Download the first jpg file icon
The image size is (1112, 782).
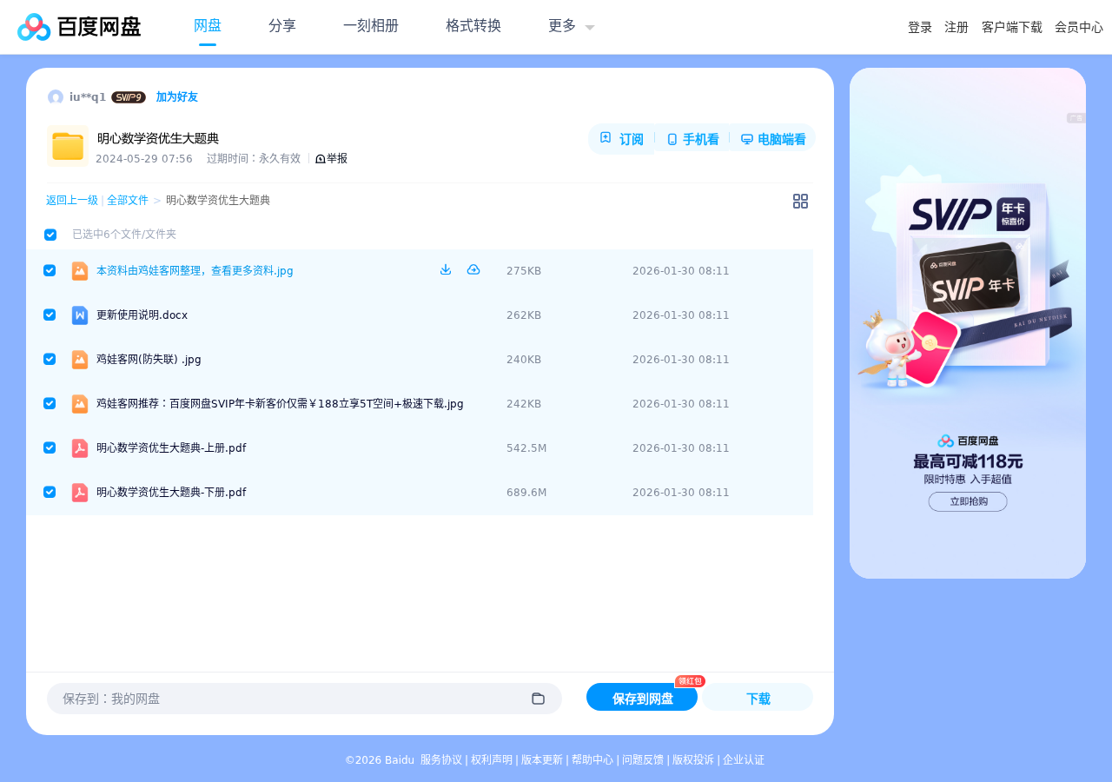pyautogui.click(x=446, y=270)
